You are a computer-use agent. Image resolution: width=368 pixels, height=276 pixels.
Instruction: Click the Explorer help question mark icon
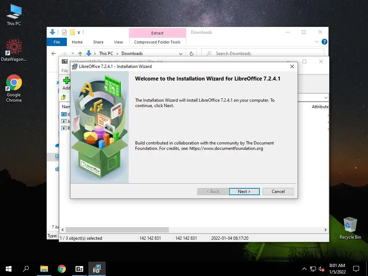click(325, 42)
